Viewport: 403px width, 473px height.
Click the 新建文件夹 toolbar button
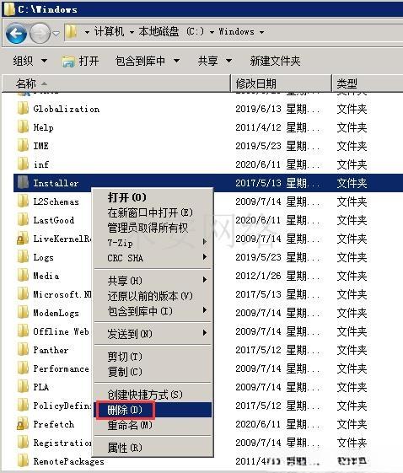pyautogui.click(x=275, y=61)
